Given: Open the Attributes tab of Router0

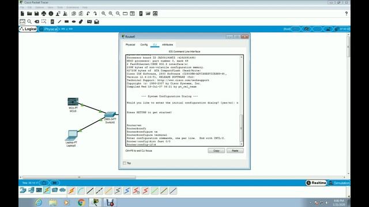Looking at the screenshot, I should [167, 45].
